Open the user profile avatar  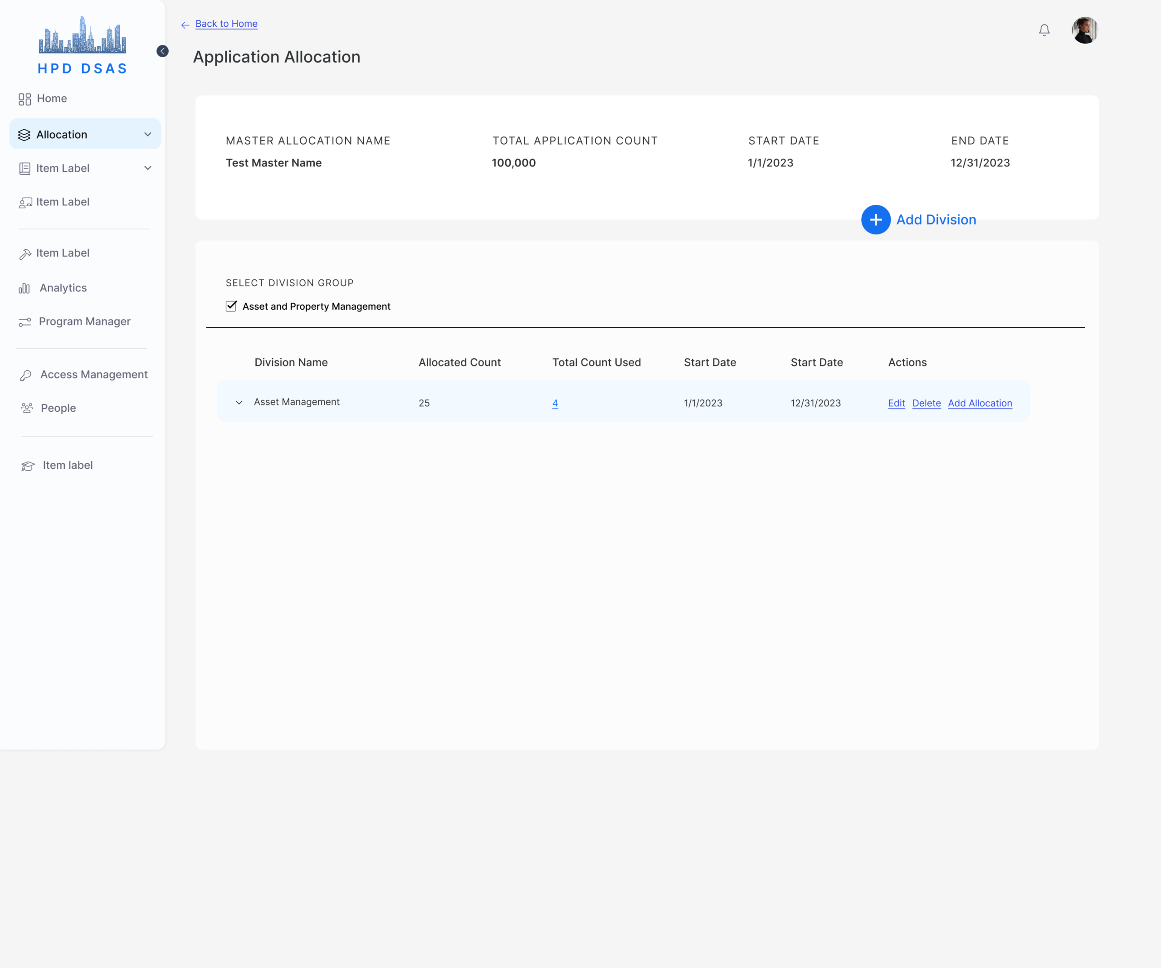tap(1084, 30)
